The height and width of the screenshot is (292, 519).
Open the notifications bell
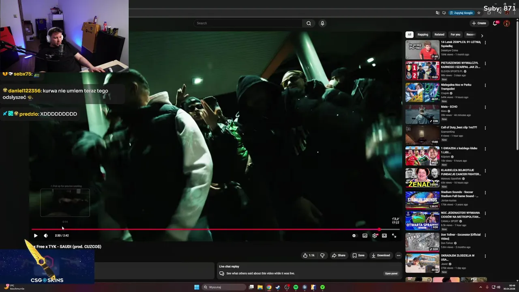(495, 23)
